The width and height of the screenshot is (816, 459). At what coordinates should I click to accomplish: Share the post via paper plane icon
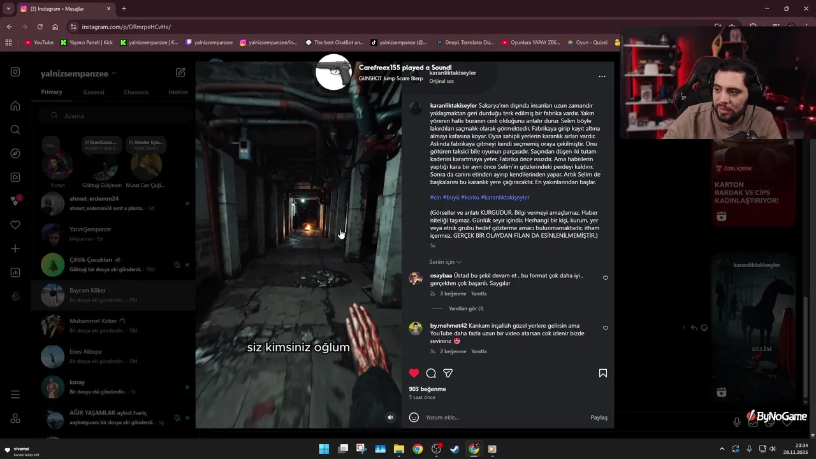(448, 373)
